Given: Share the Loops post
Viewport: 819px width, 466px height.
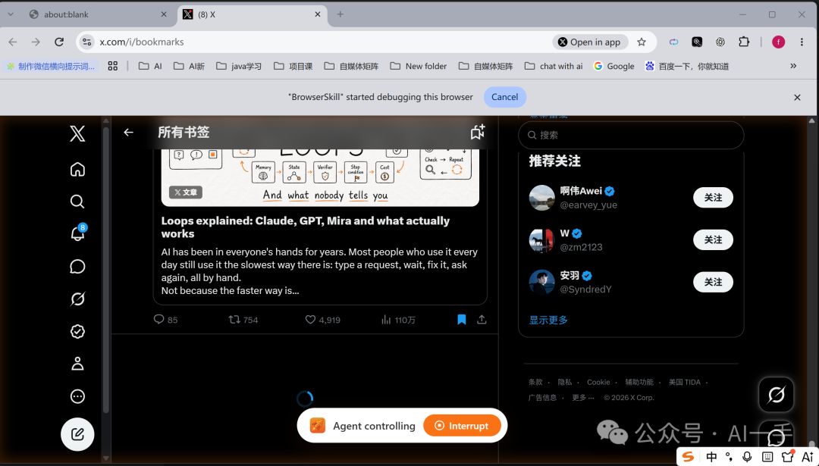Looking at the screenshot, I should coord(482,319).
